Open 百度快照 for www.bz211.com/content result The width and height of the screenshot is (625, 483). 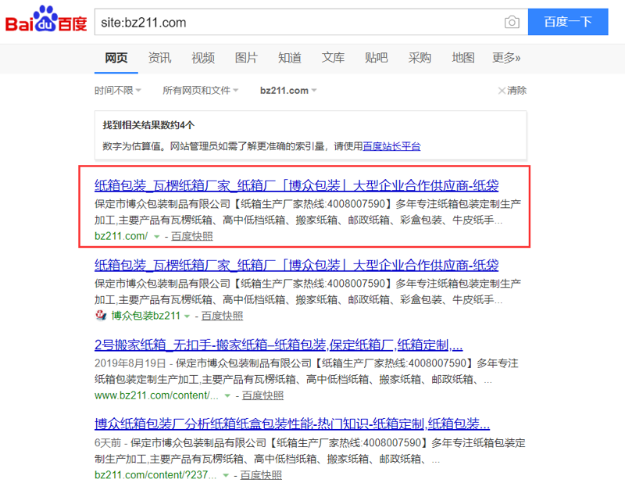coord(262,395)
